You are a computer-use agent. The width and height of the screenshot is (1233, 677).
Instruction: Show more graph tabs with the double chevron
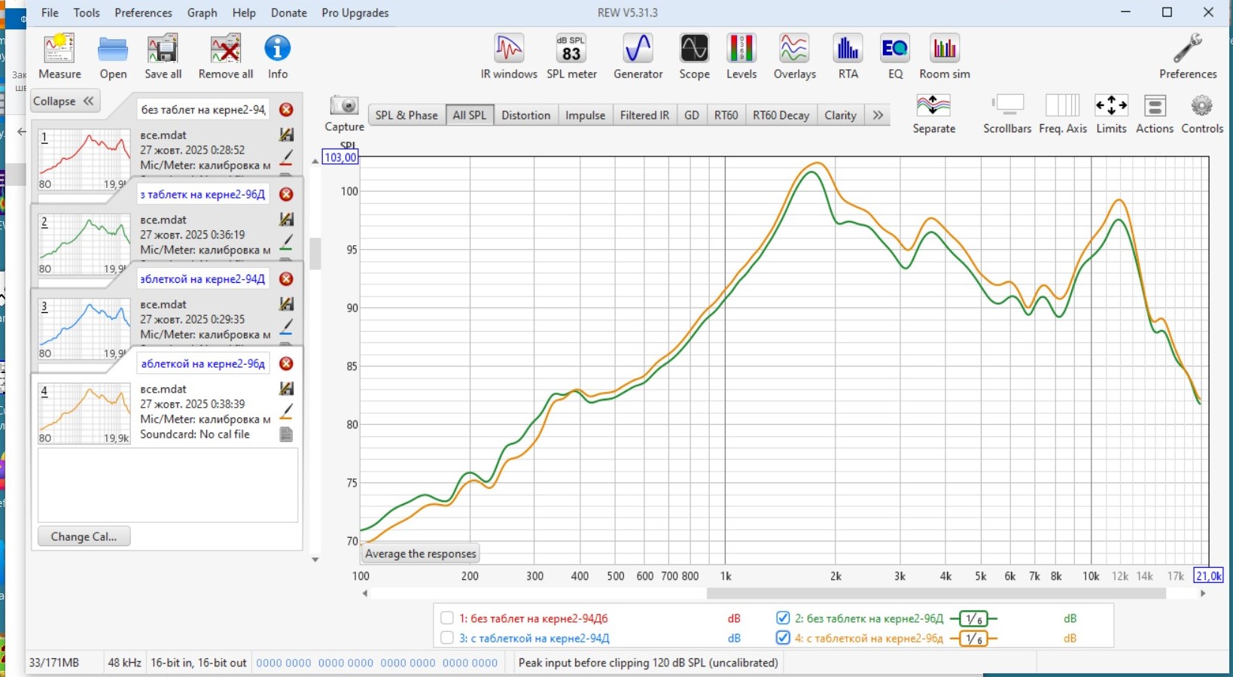tap(878, 115)
